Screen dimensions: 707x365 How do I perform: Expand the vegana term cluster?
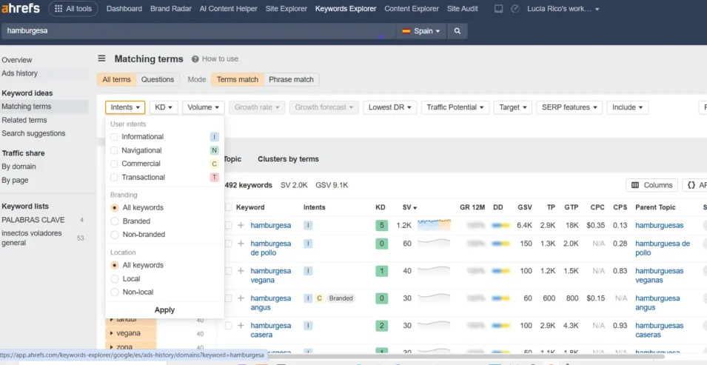pos(111,333)
